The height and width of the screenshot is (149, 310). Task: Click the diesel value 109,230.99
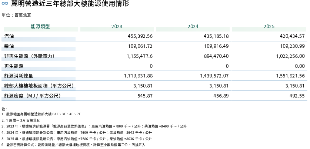pyautogui.click(x=292, y=46)
